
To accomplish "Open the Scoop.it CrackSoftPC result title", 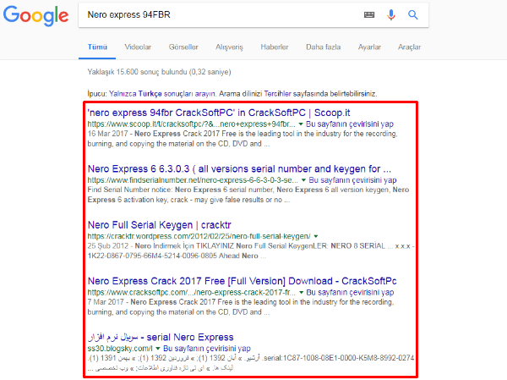I will [219, 113].
